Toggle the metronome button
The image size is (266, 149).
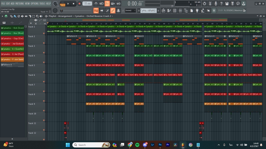(96, 3)
